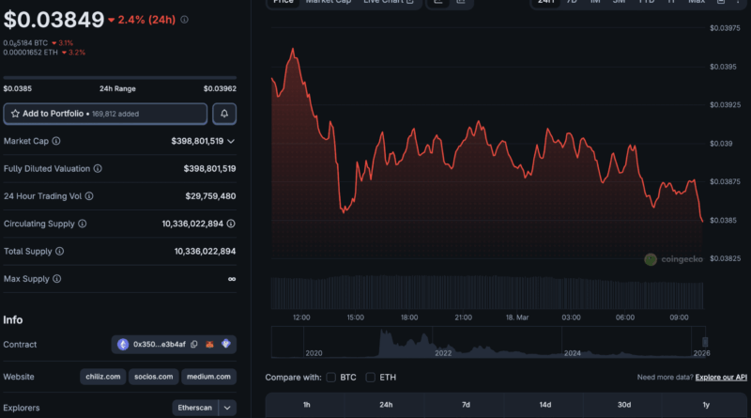Open the chiliz.com website link
The image size is (751, 418).
point(101,377)
